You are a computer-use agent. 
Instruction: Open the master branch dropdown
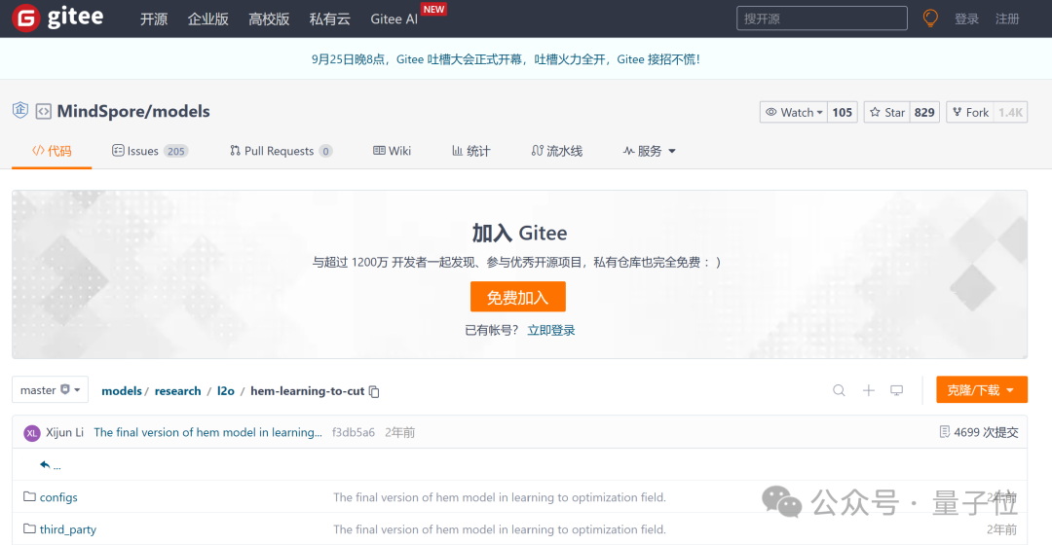[51, 389]
